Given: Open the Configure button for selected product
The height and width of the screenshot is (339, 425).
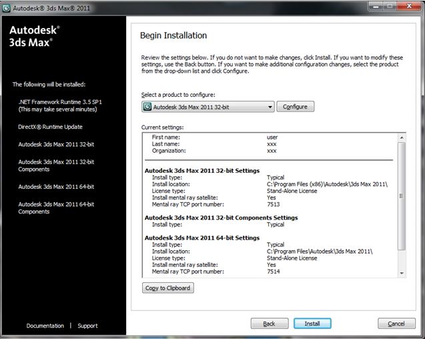Looking at the screenshot, I should coord(295,107).
